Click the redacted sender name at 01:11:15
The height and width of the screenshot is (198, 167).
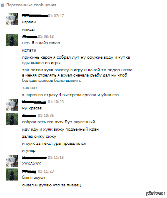tap(34, 158)
